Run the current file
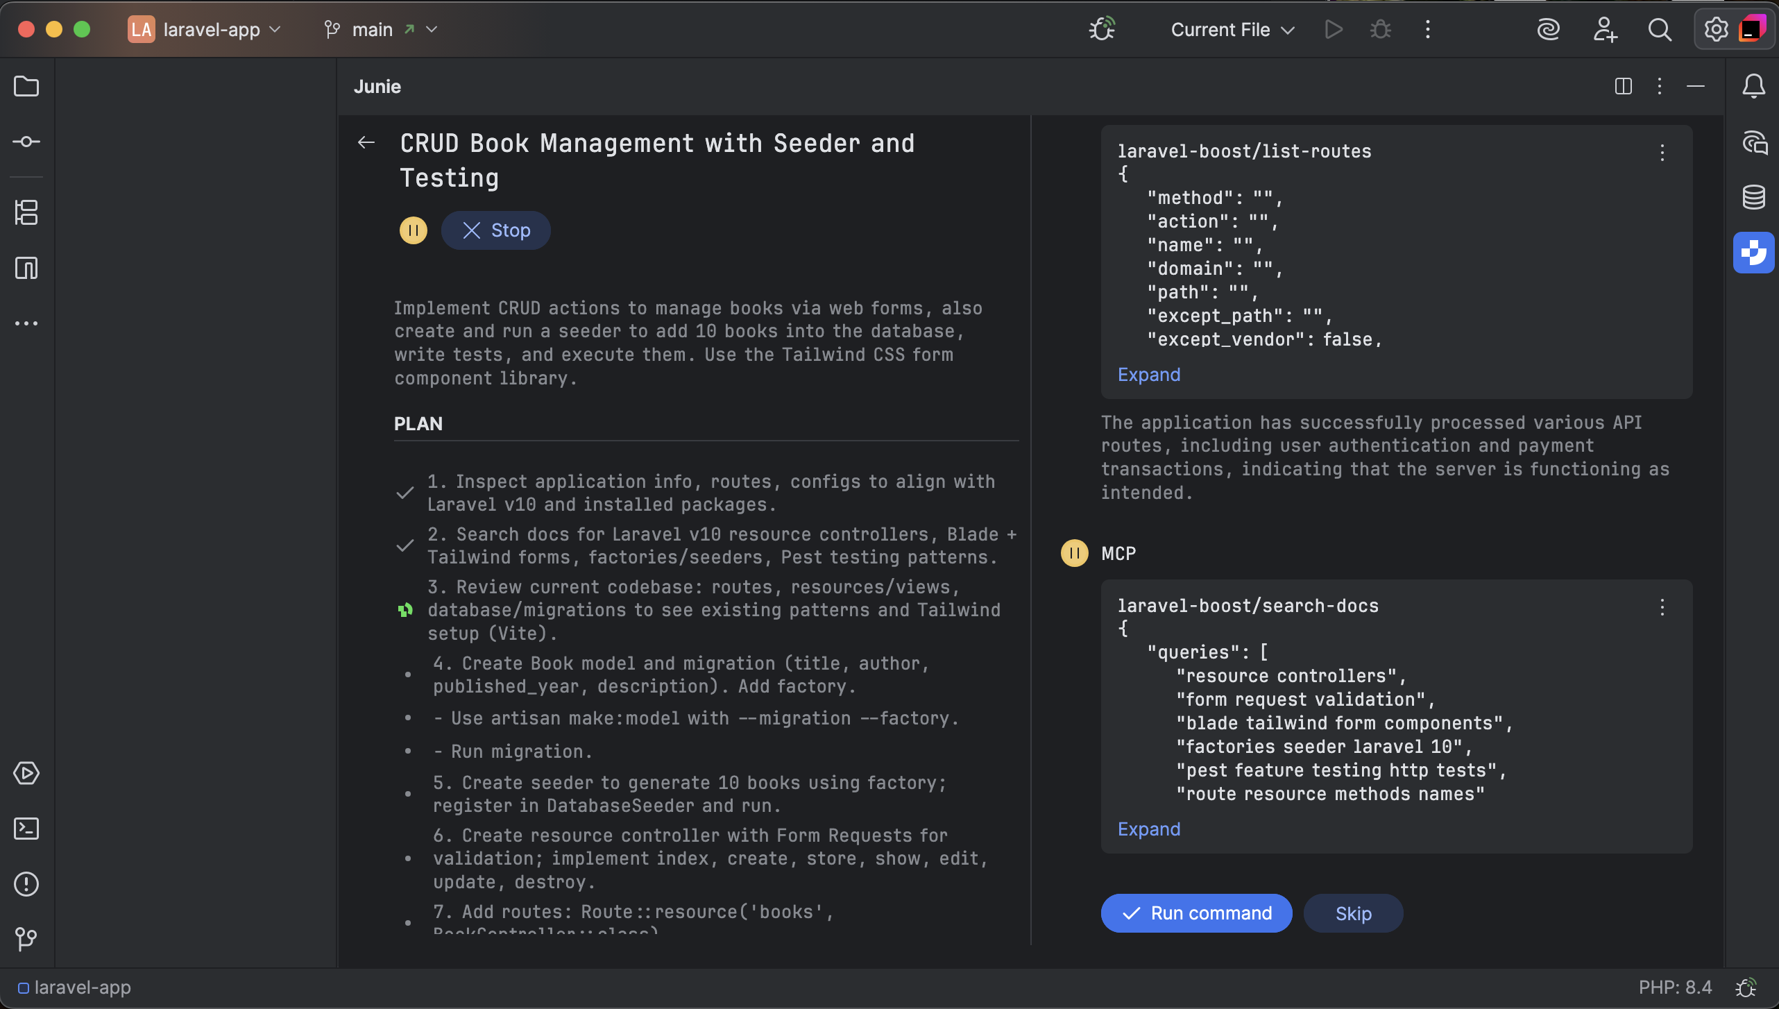 pos(1333,29)
